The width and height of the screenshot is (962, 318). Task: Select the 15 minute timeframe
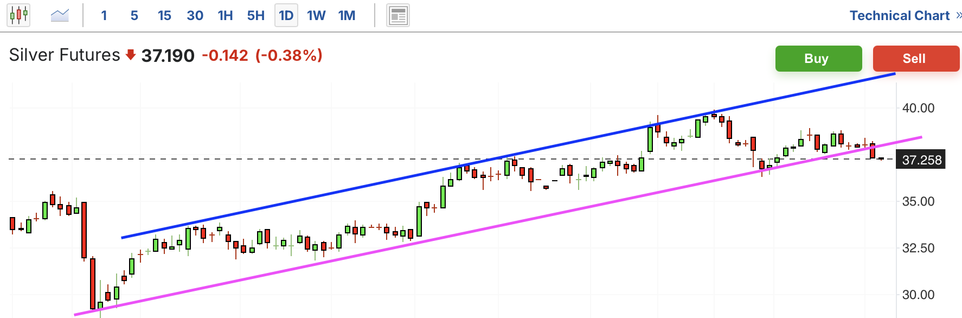[x=164, y=15]
